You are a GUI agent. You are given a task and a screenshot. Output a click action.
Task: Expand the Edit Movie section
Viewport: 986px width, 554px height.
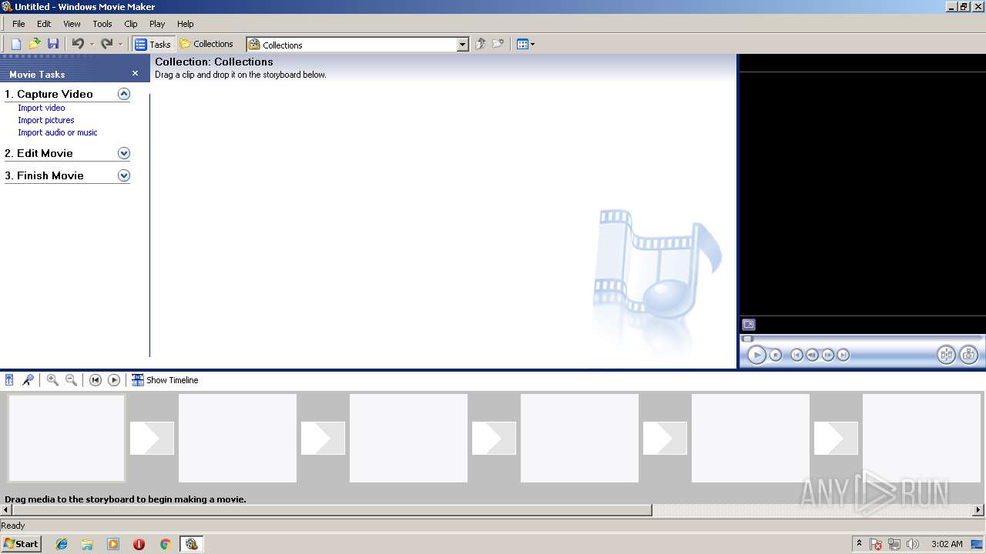pos(123,153)
